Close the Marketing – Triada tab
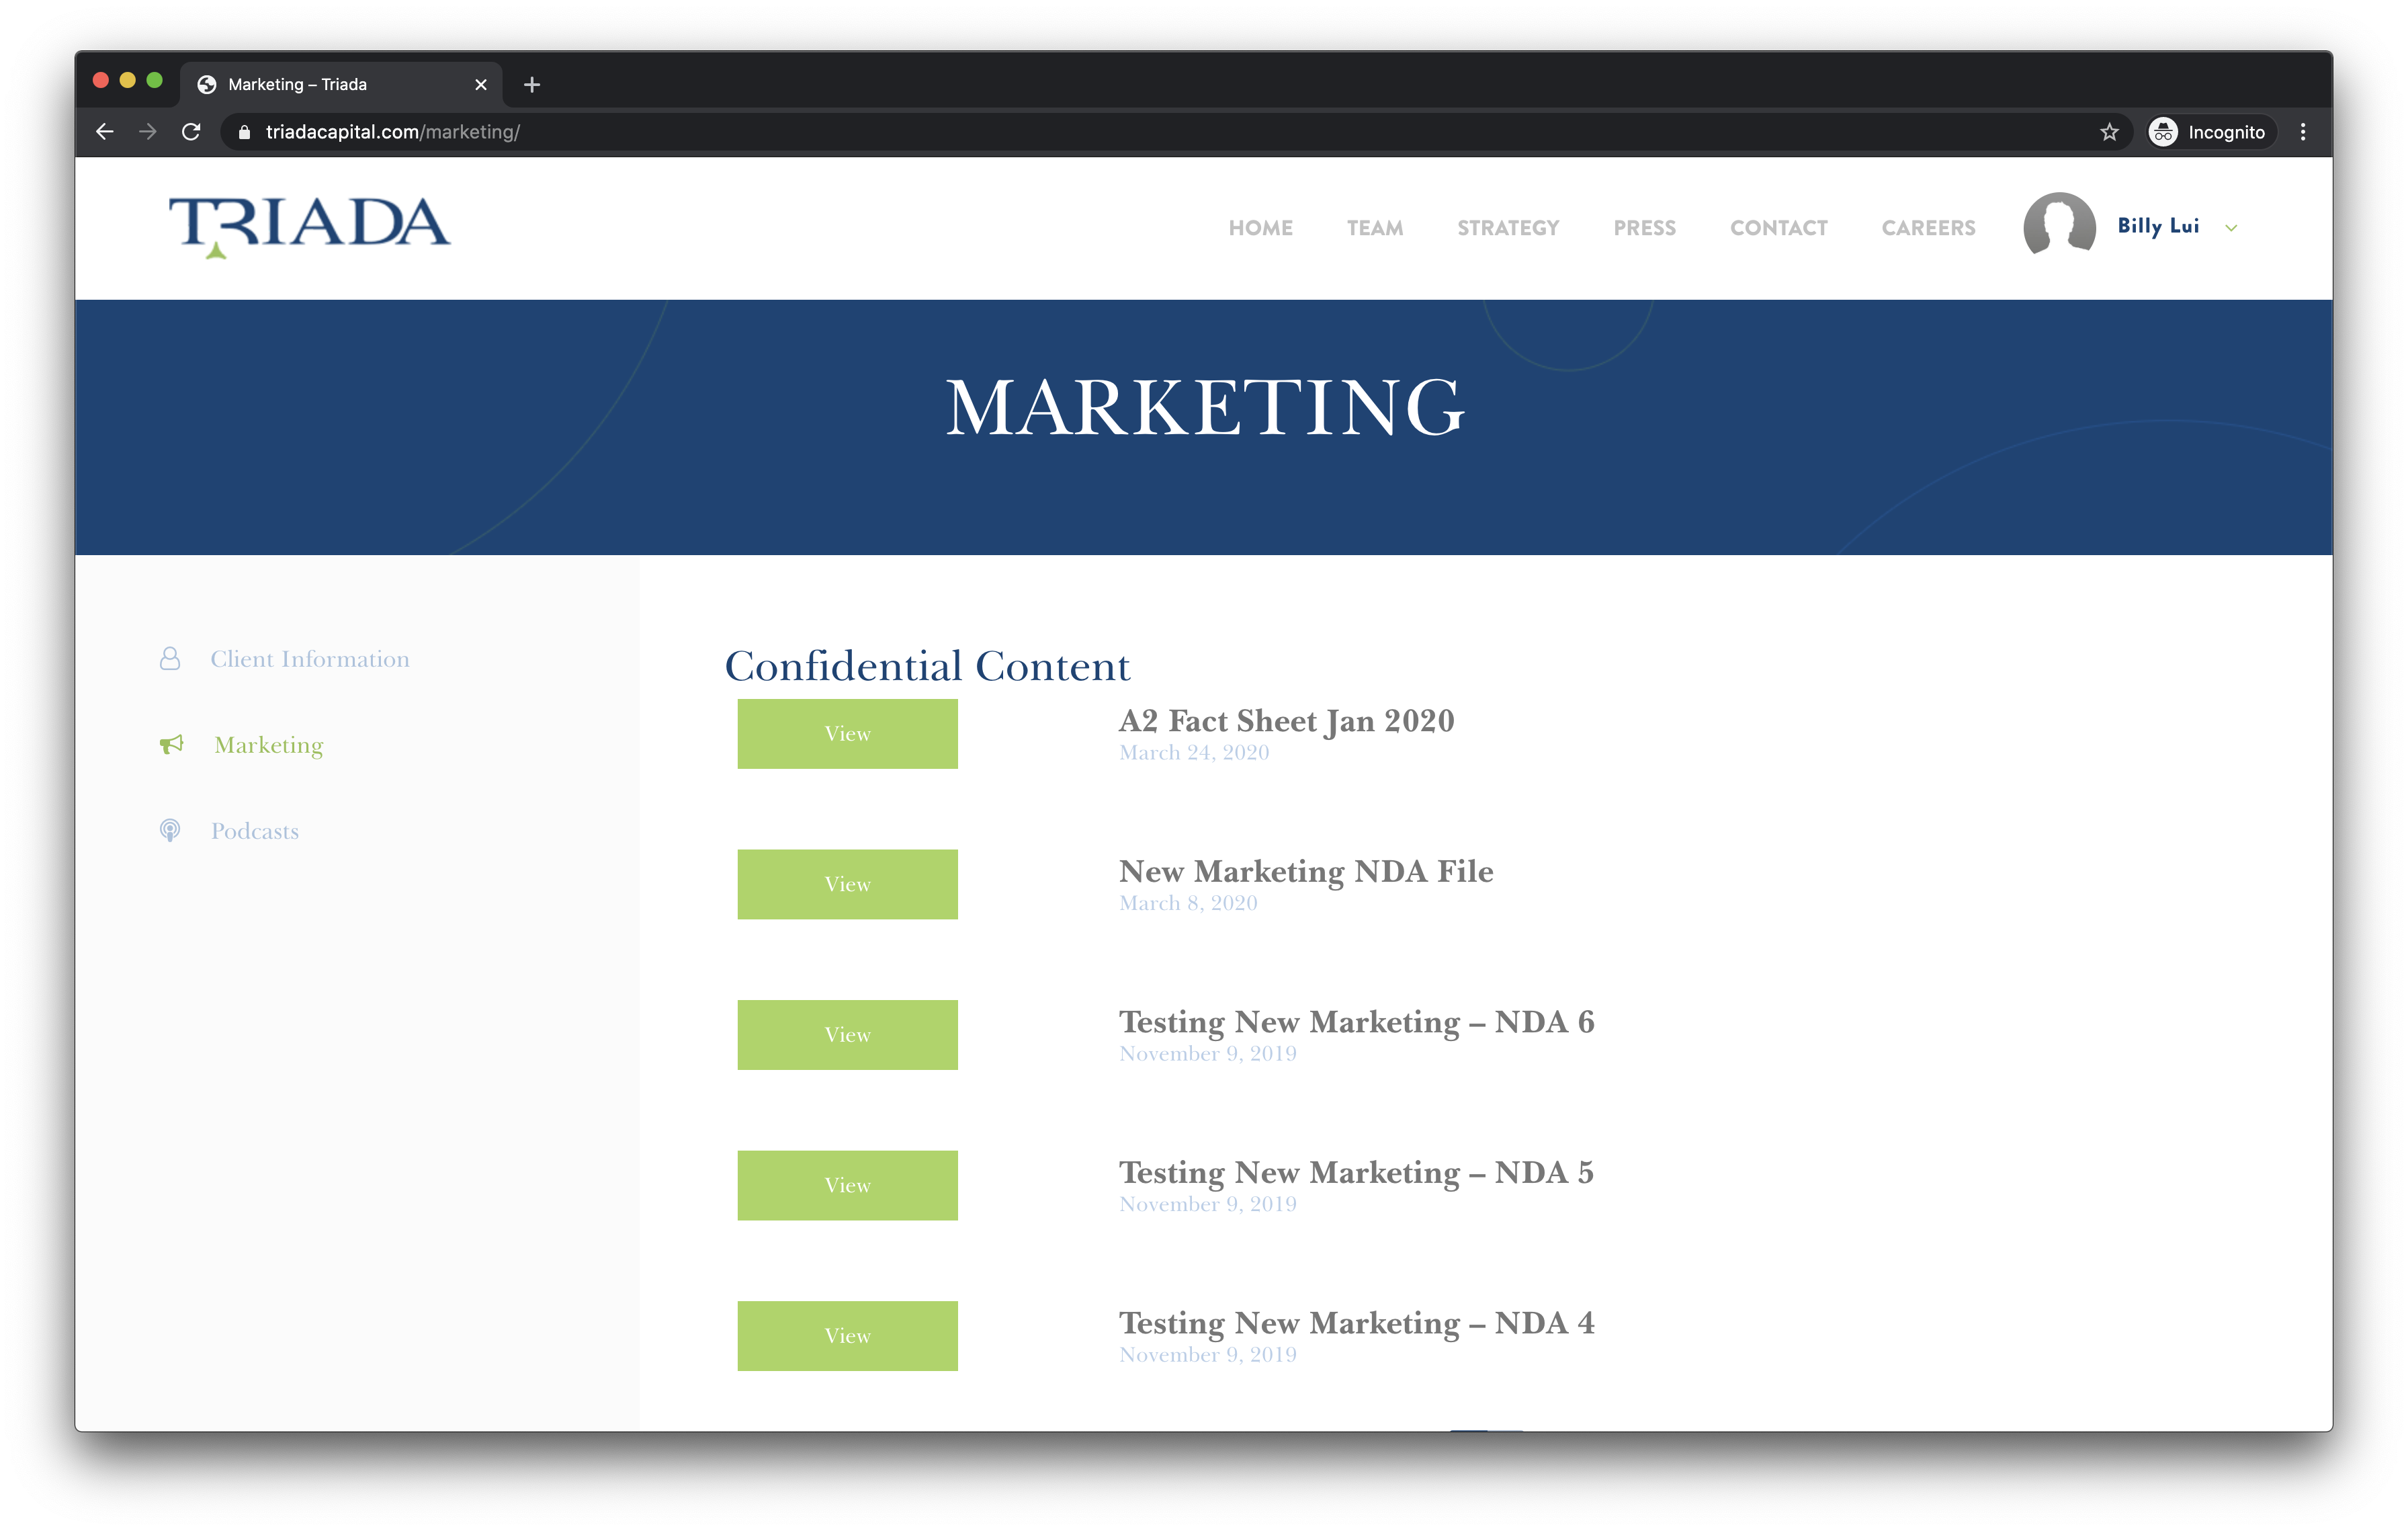 pyautogui.click(x=481, y=85)
